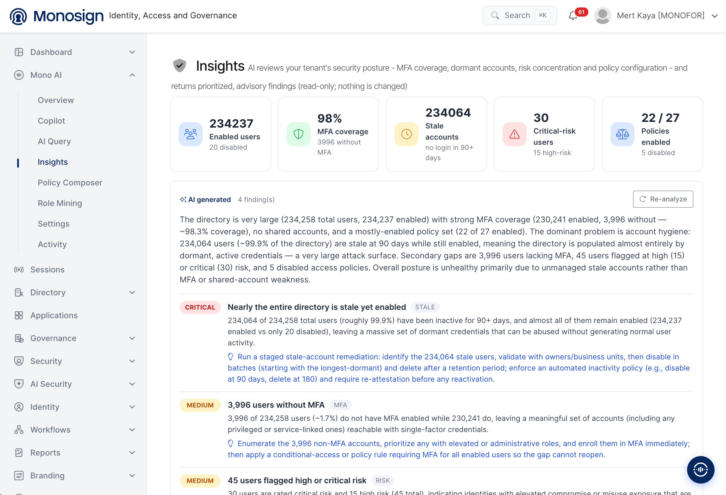
Task: Click the user avatar picture
Action: 602,16
